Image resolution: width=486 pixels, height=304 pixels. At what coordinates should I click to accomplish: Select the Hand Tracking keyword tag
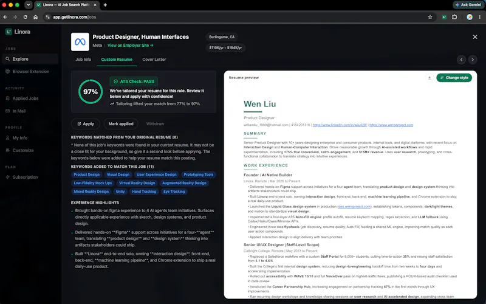point(144,192)
